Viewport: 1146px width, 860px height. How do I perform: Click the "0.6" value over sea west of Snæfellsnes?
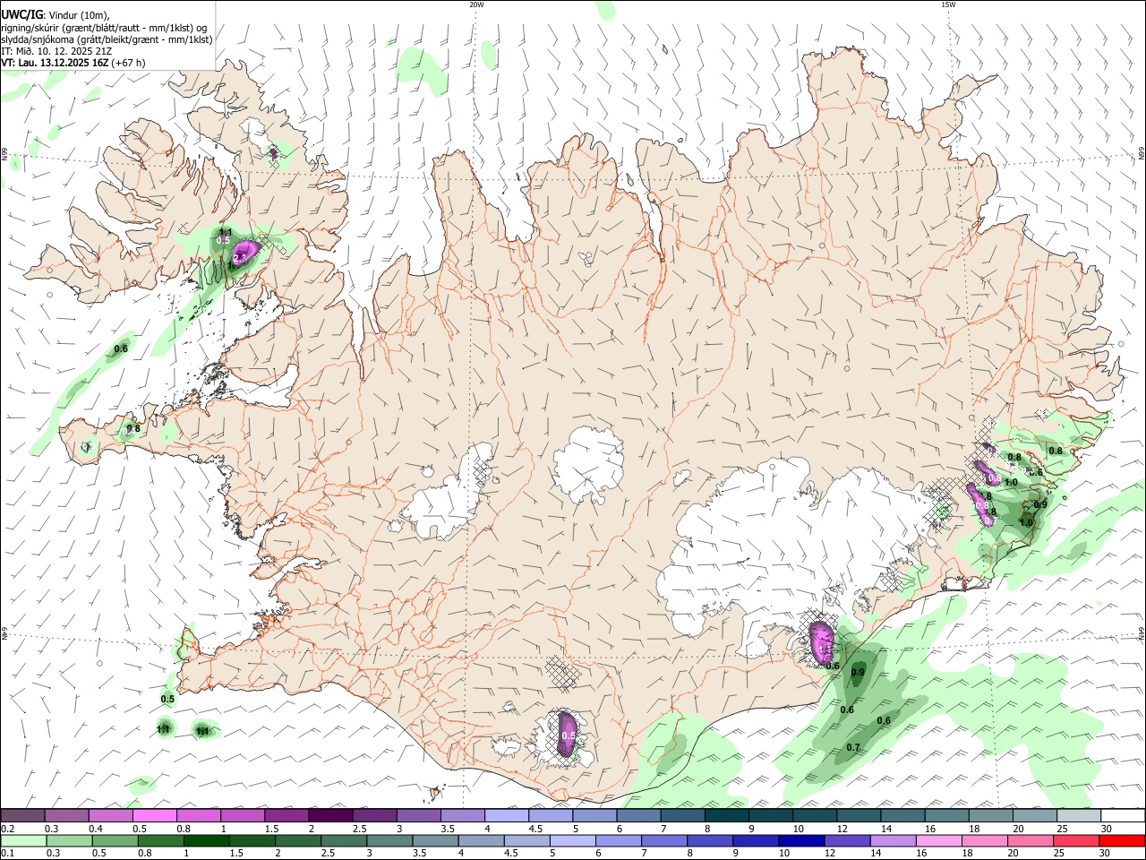click(x=121, y=348)
